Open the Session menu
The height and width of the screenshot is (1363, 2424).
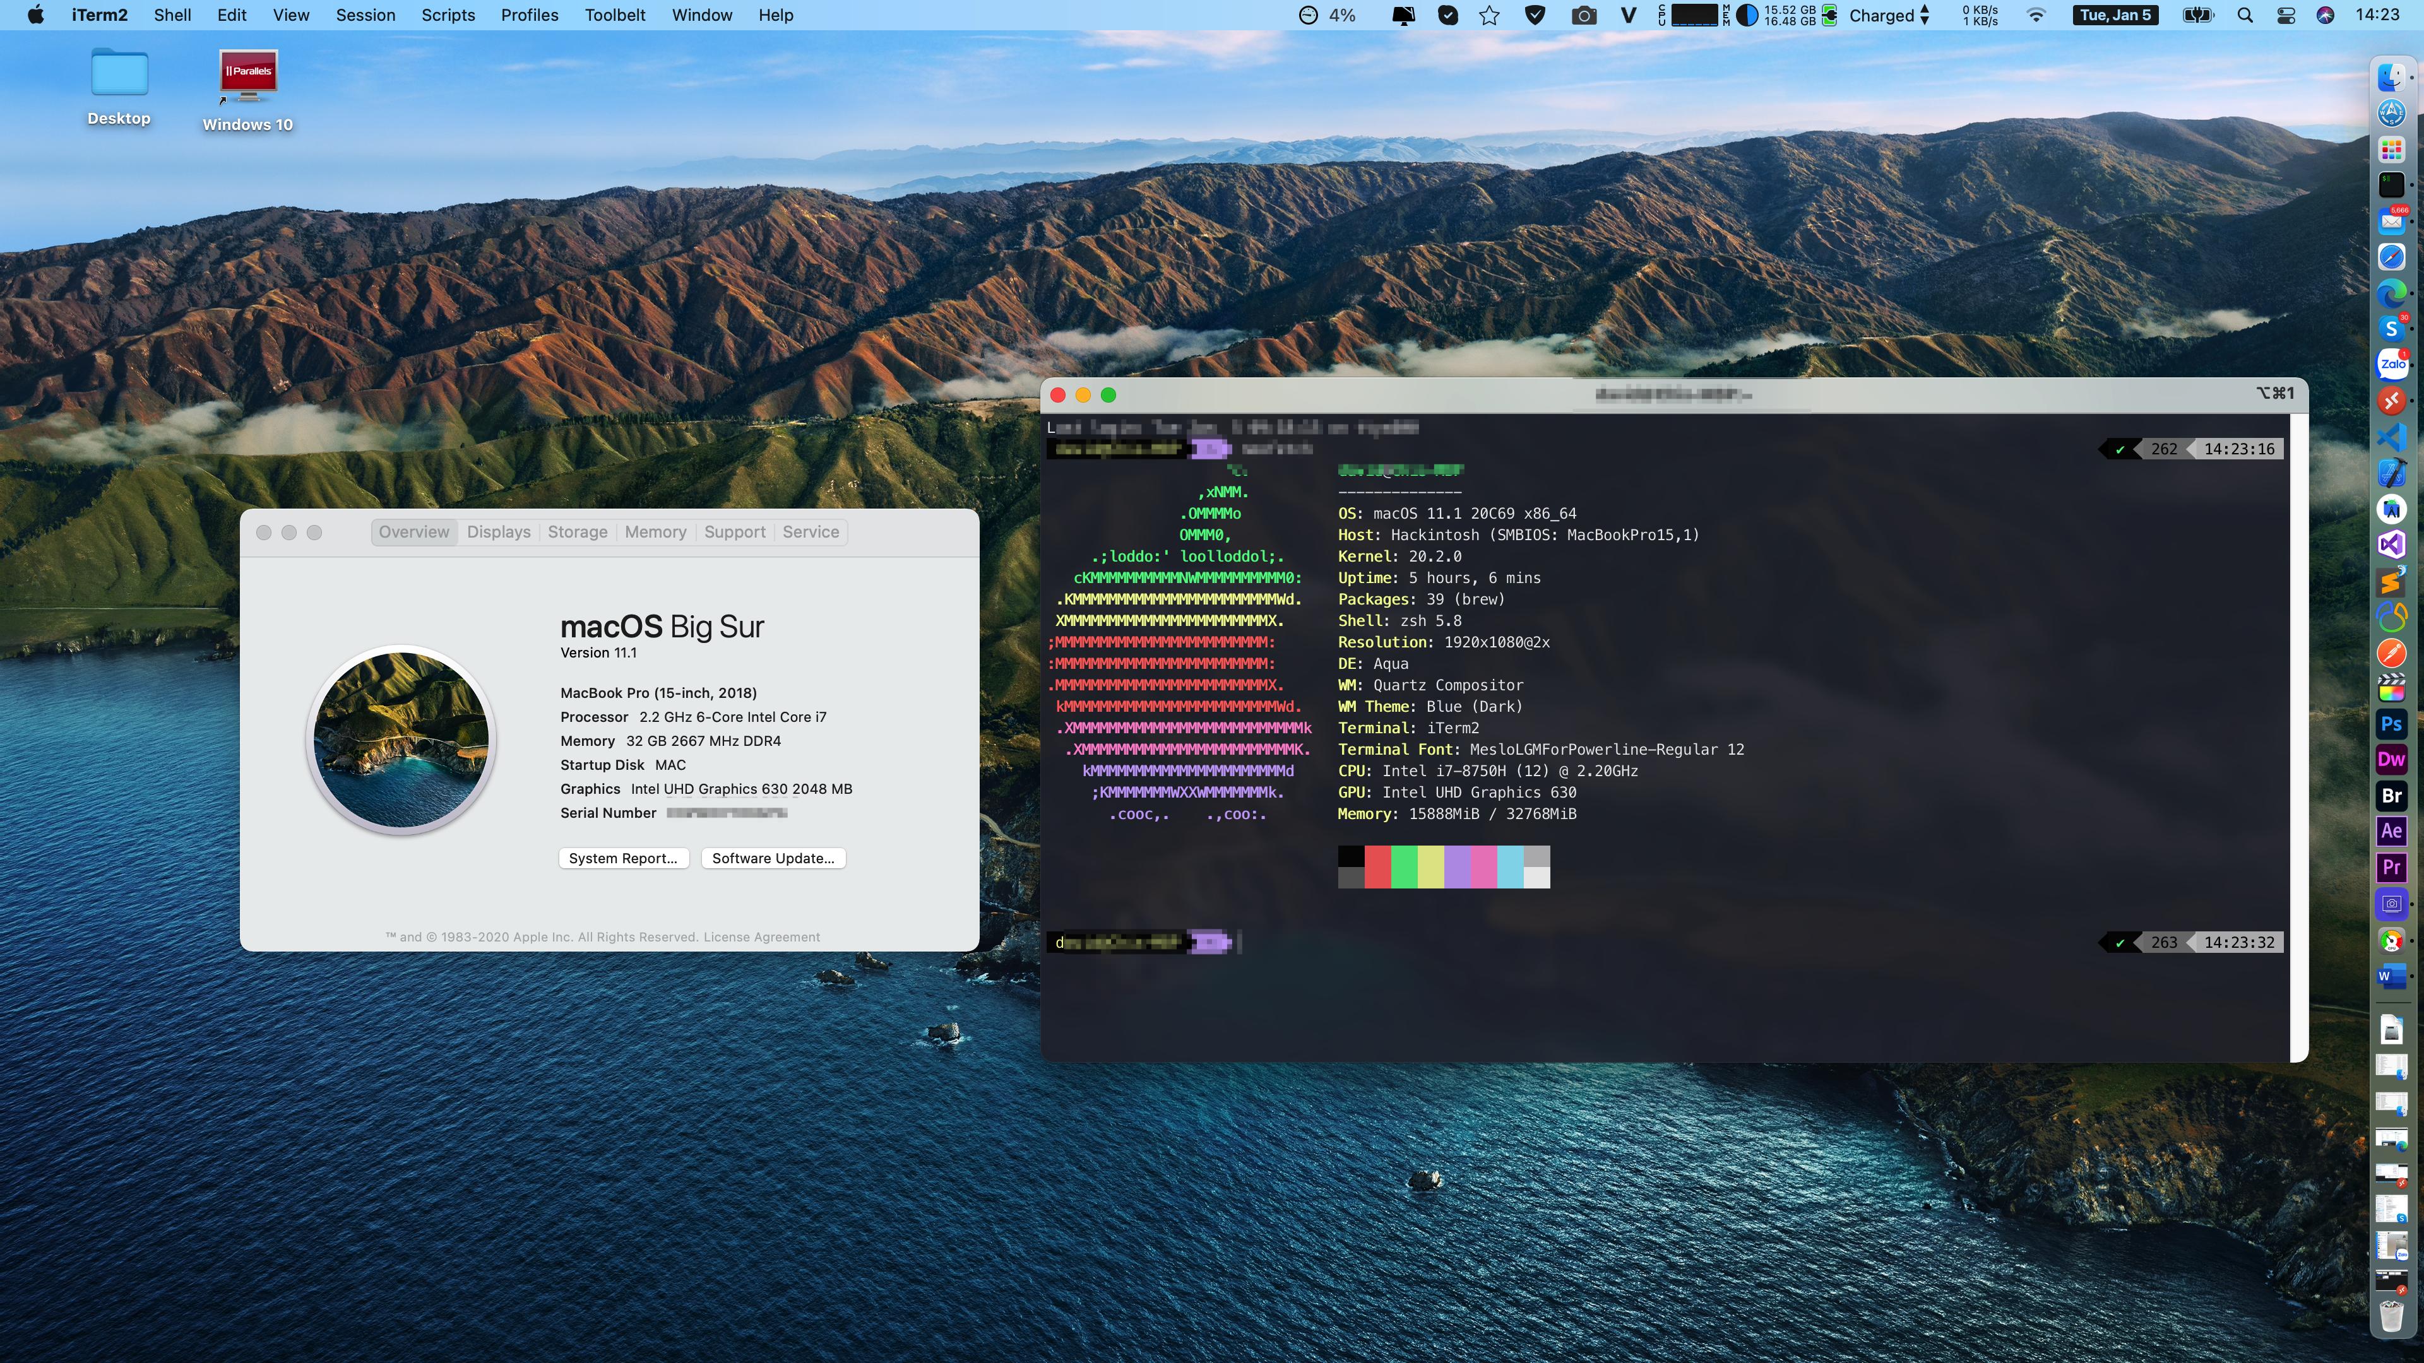pyautogui.click(x=365, y=15)
